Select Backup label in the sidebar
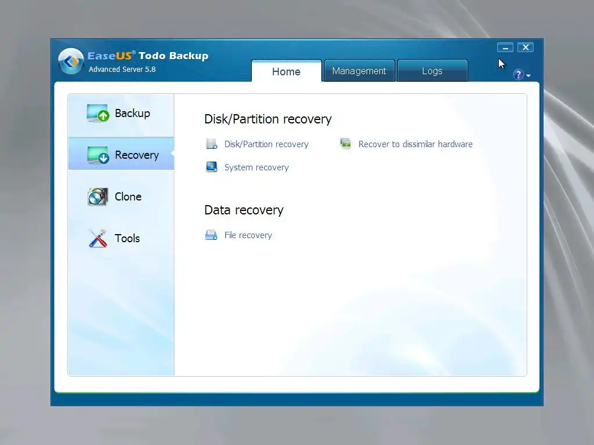594x445 pixels. coord(132,113)
